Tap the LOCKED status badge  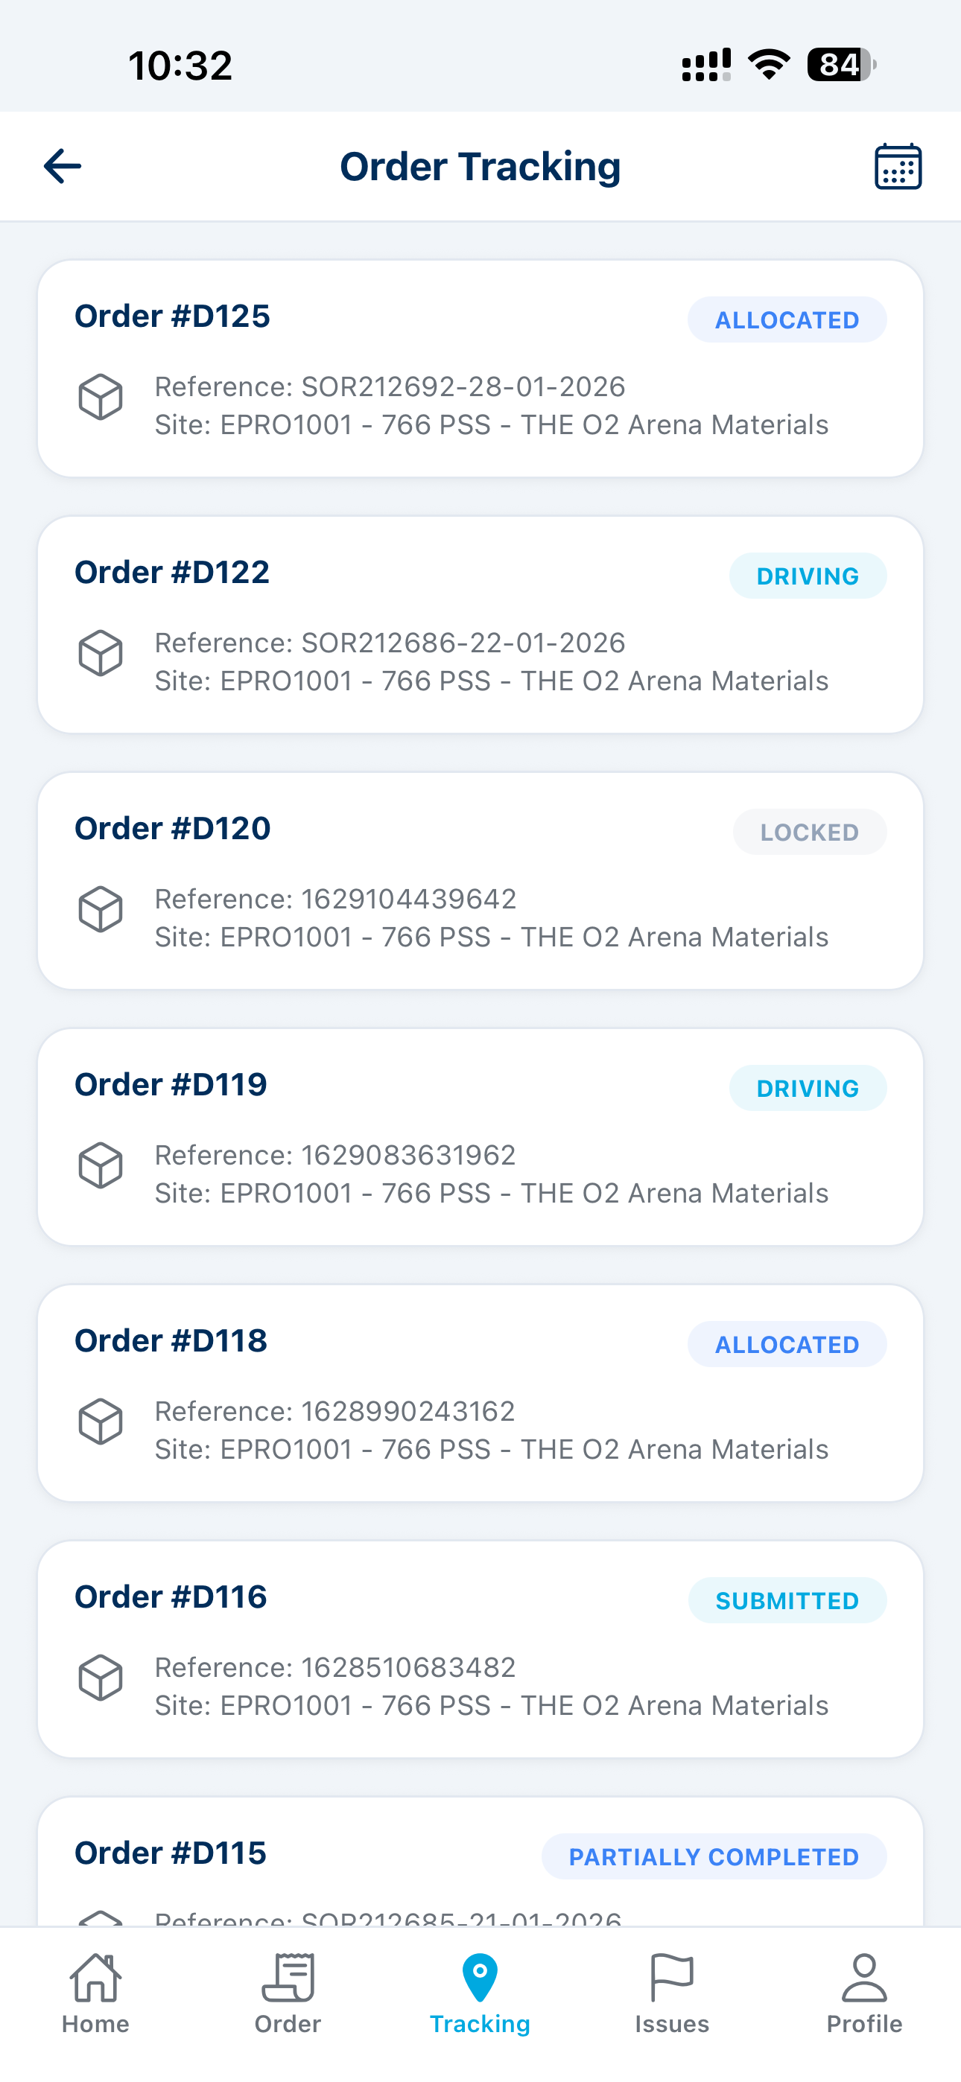coord(810,833)
